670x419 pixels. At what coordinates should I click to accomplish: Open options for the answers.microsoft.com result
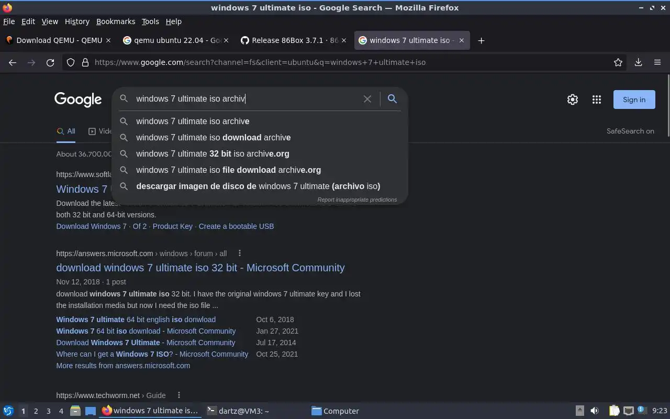[239, 253]
